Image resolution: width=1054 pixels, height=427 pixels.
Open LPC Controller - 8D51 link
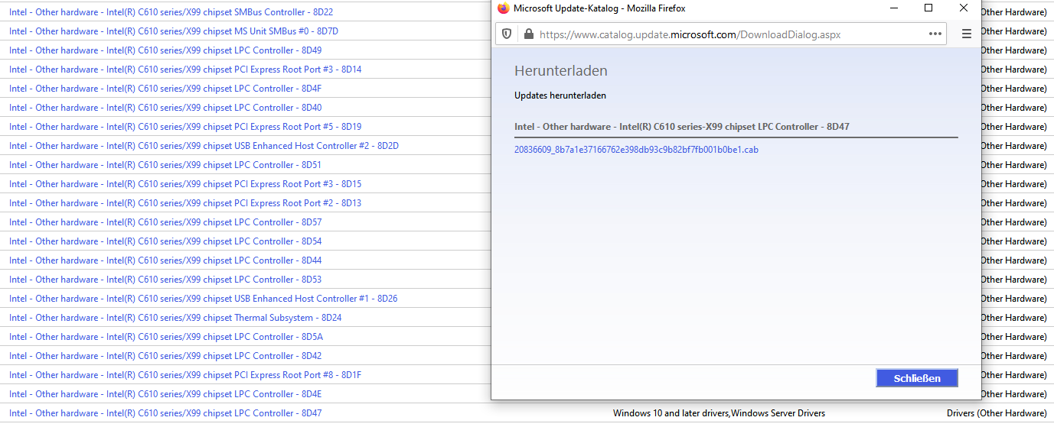coord(165,165)
